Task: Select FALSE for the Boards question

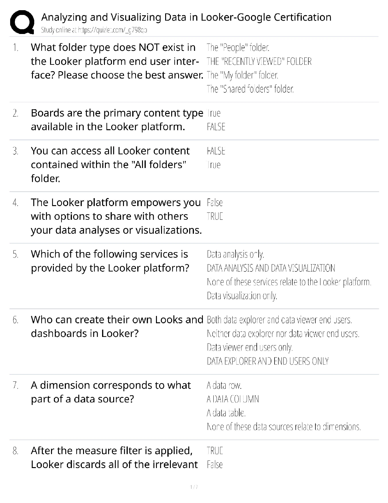Action: click(x=216, y=127)
